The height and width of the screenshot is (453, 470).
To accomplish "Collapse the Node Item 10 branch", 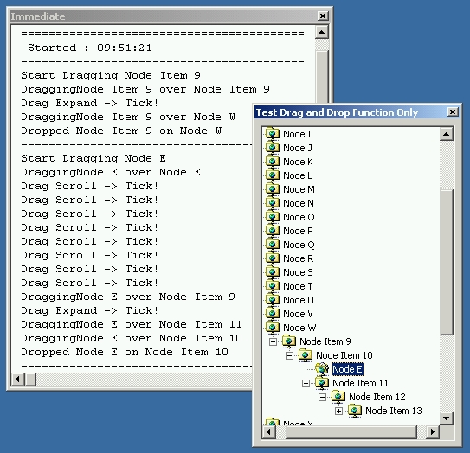I will point(289,355).
